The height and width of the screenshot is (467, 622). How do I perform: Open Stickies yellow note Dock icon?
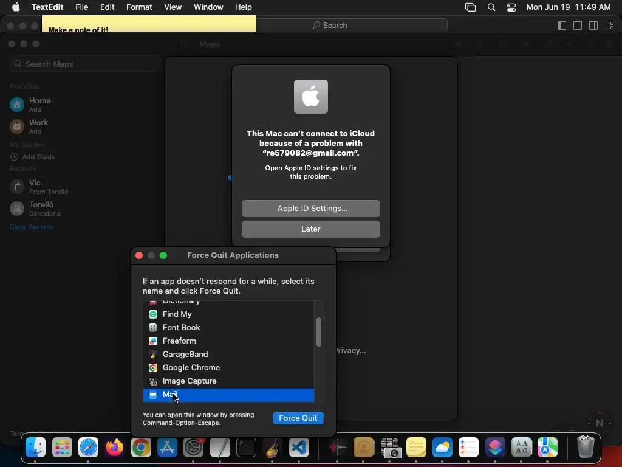(415, 448)
